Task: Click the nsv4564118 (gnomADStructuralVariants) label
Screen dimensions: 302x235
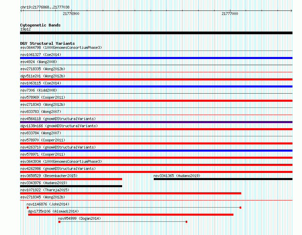Action: pos(58,119)
